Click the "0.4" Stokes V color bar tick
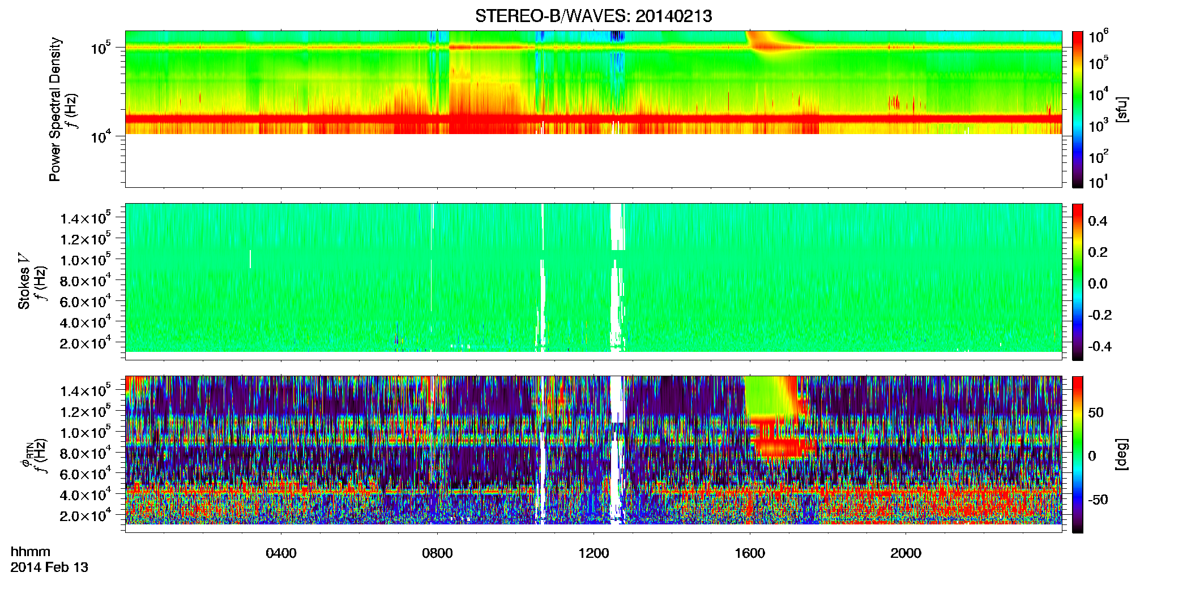This screenshot has height=611, width=1187. click(x=1098, y=221)
